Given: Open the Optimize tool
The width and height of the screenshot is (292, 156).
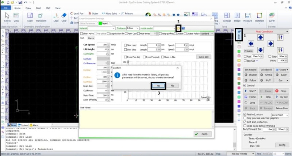Looking at the screenshot, I should coord(260,16).
